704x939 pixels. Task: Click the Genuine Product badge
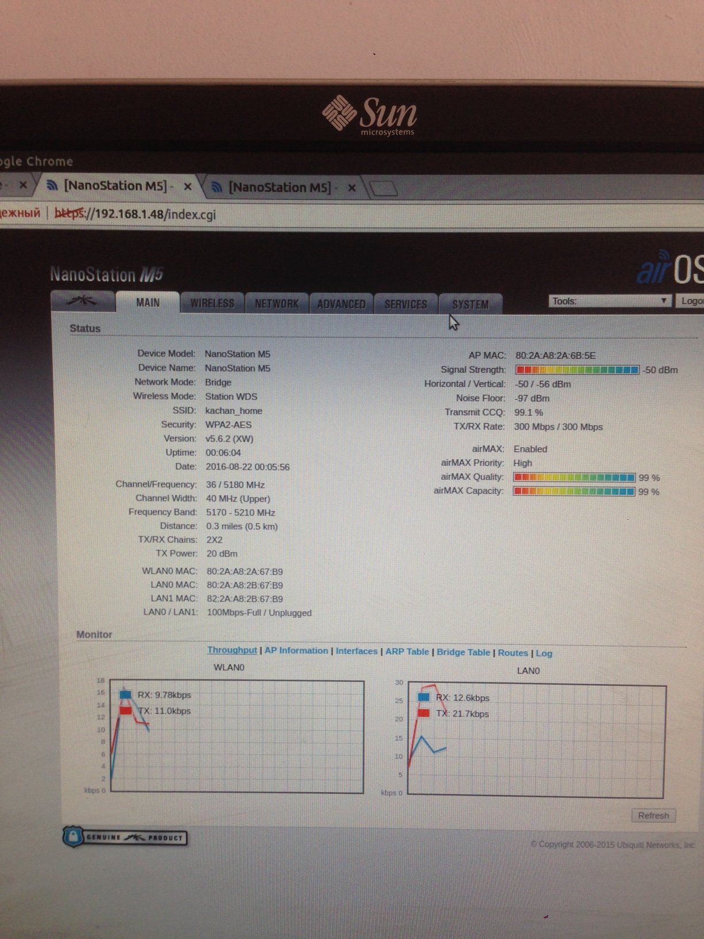125,837
